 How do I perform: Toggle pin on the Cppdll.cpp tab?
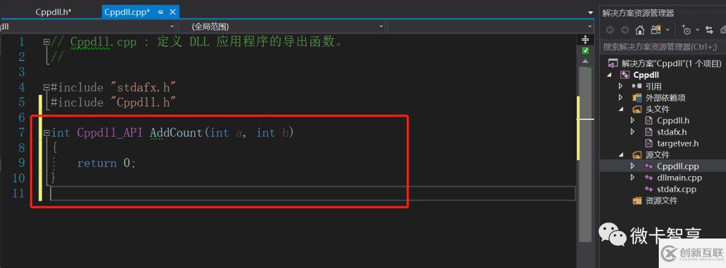tap(160, 12)
